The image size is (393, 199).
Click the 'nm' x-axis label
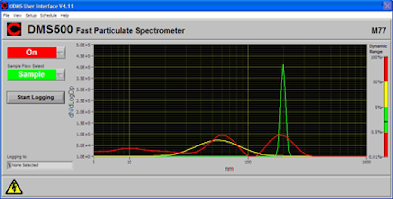(229, 169)
